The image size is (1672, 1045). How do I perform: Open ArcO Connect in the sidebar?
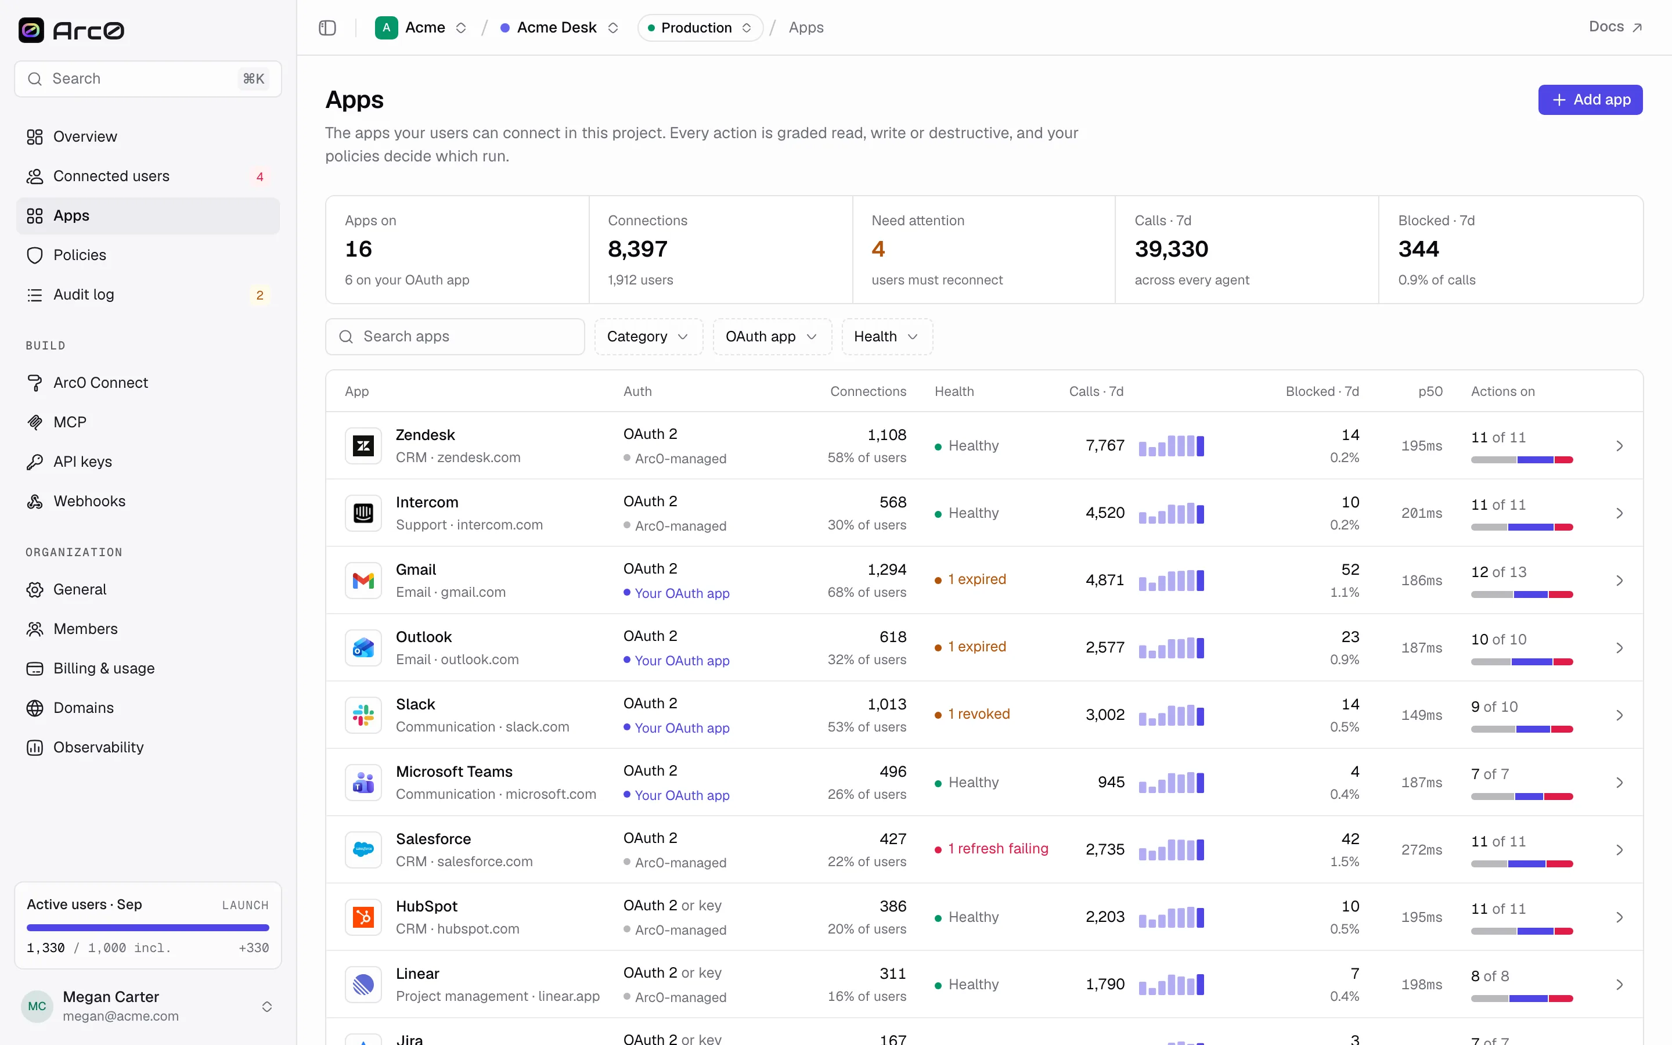point(148,383)
